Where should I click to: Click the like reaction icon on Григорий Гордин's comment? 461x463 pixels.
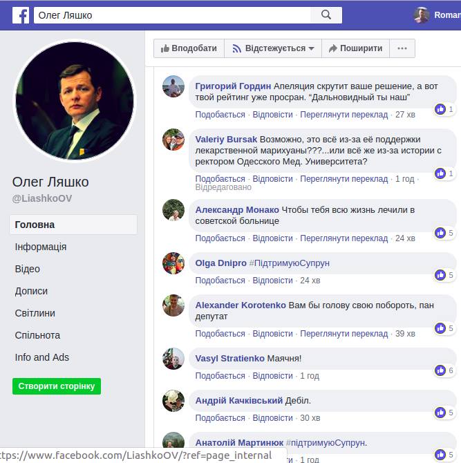point(440,109)
